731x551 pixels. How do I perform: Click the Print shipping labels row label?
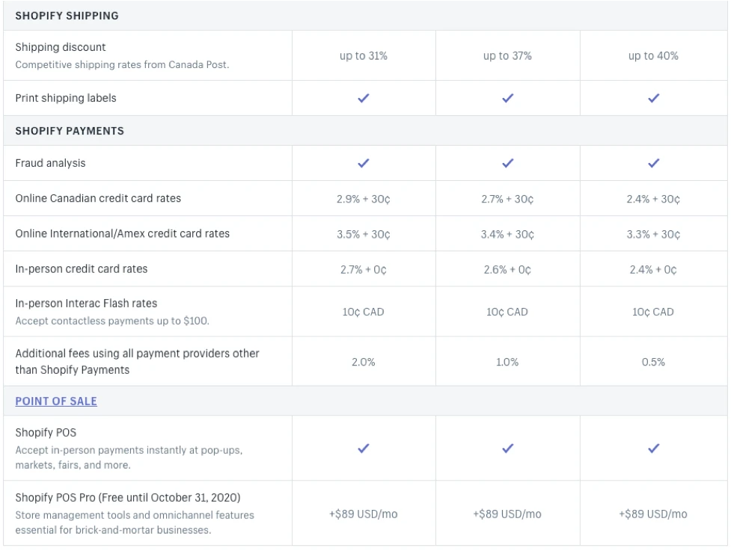[66, 98]
